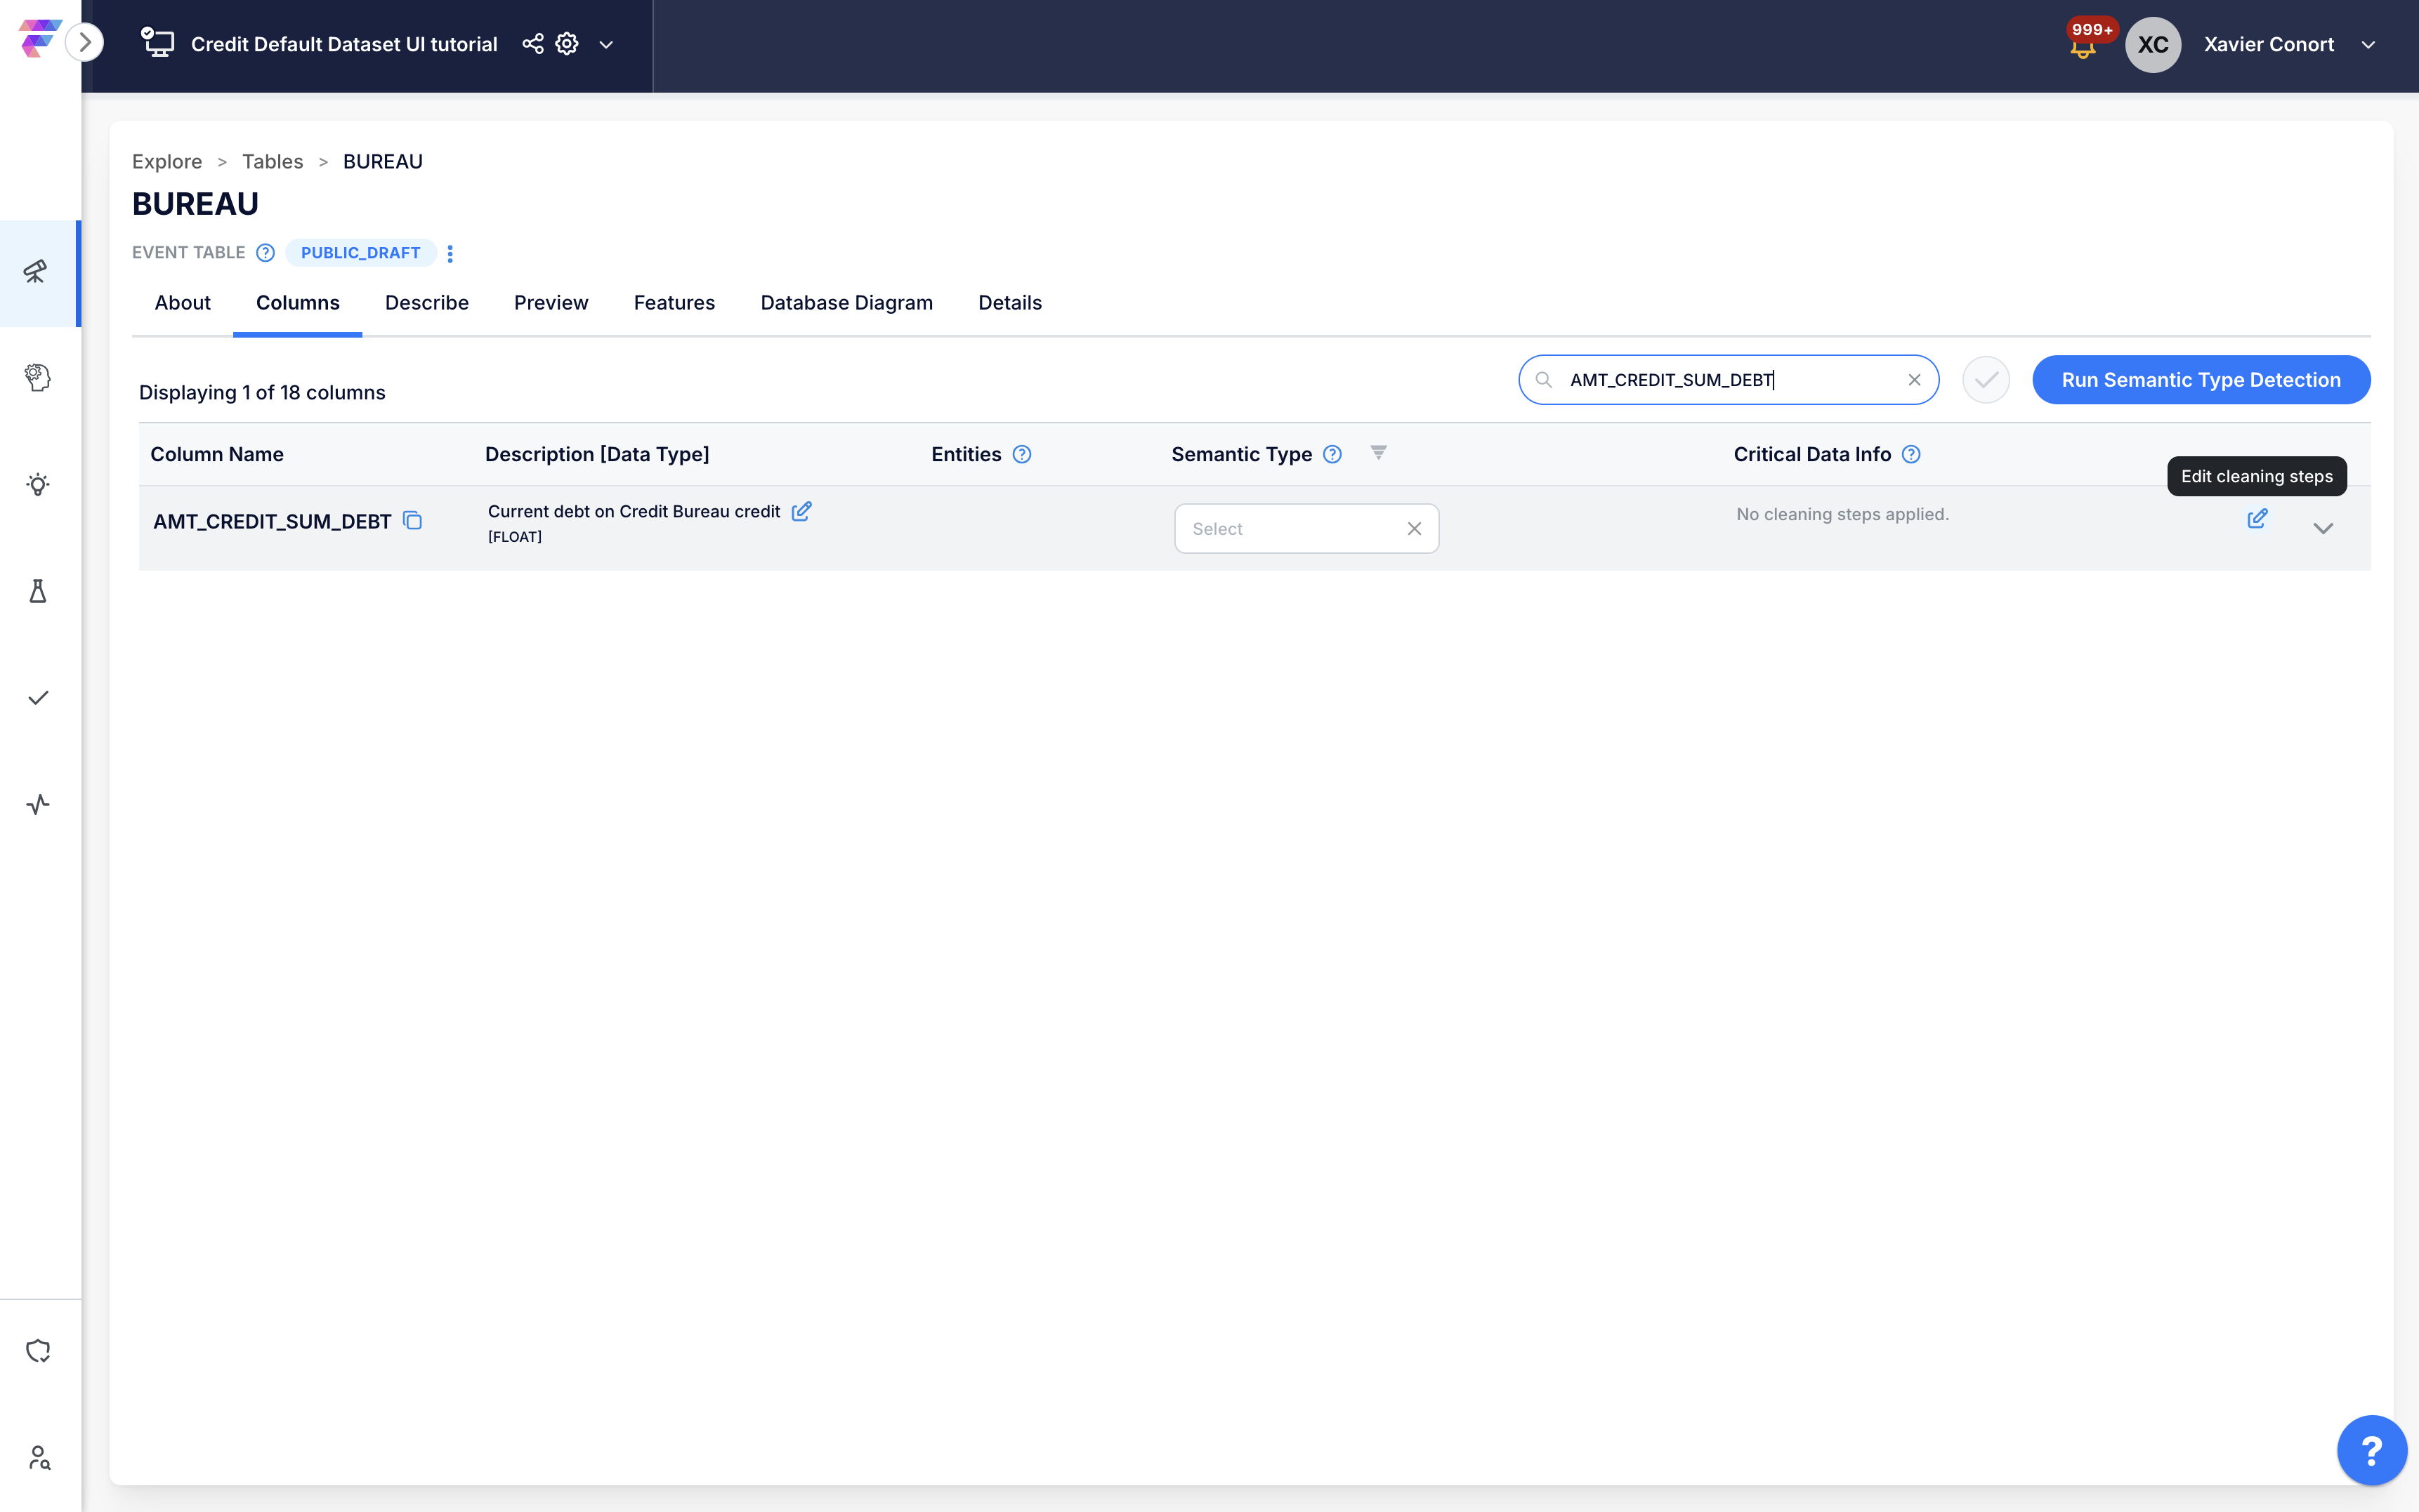
Task: Open catalog share icon in header
Action: click(533, 44)
